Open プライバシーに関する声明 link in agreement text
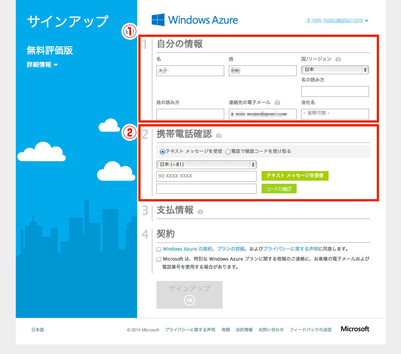Viewport: 401px width, 354px height. tap(290, 249)
